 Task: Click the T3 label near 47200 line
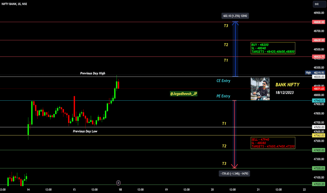(224, 164)
